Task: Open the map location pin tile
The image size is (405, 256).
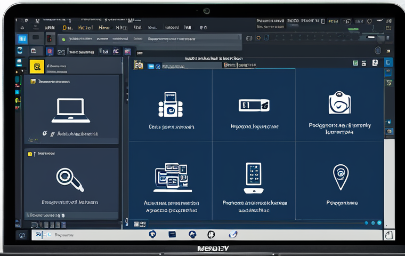Action: [x=339, y=180]
